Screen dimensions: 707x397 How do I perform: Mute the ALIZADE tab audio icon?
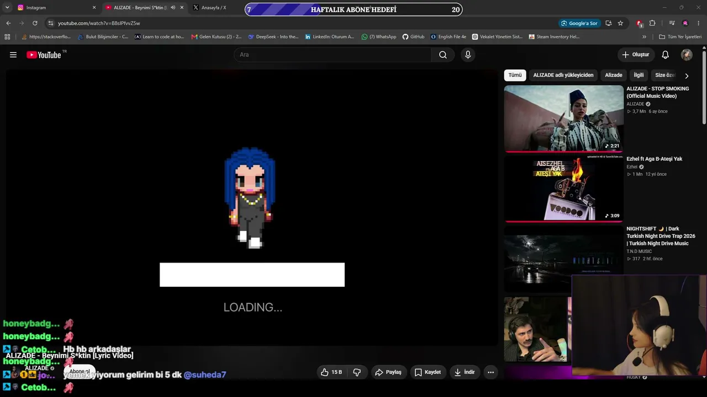173,8
